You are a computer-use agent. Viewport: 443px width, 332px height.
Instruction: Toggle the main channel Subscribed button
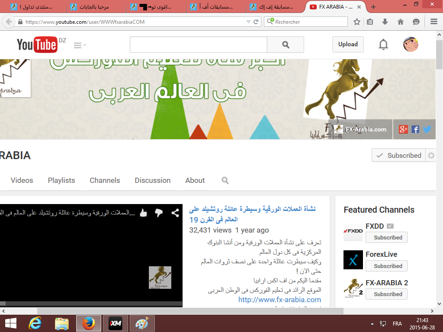click(x=398, y=155)
